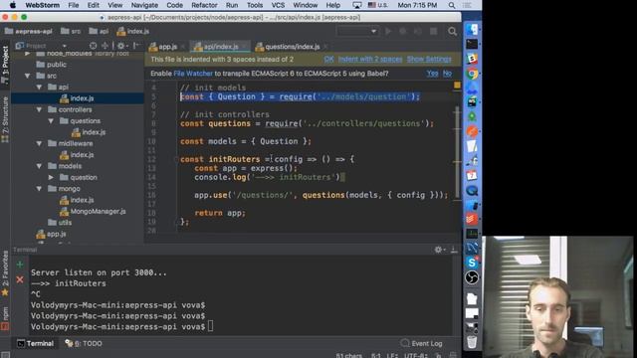The image size is (637, 358).
Task: Collapse the api folder arrow
Action: [39, 88]
